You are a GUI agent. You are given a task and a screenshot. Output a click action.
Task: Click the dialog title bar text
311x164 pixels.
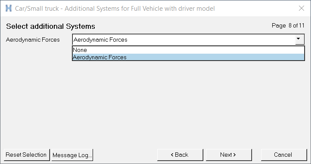click(x=115, y=9)
